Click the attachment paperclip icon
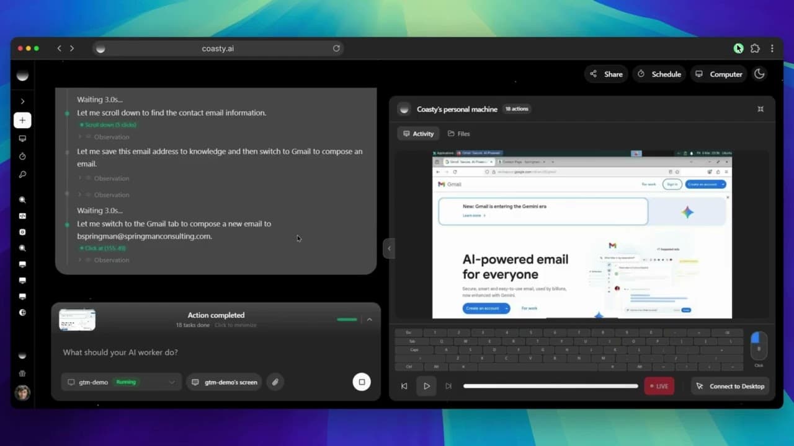Screen dimensions: 794x446 click(275, 382)
